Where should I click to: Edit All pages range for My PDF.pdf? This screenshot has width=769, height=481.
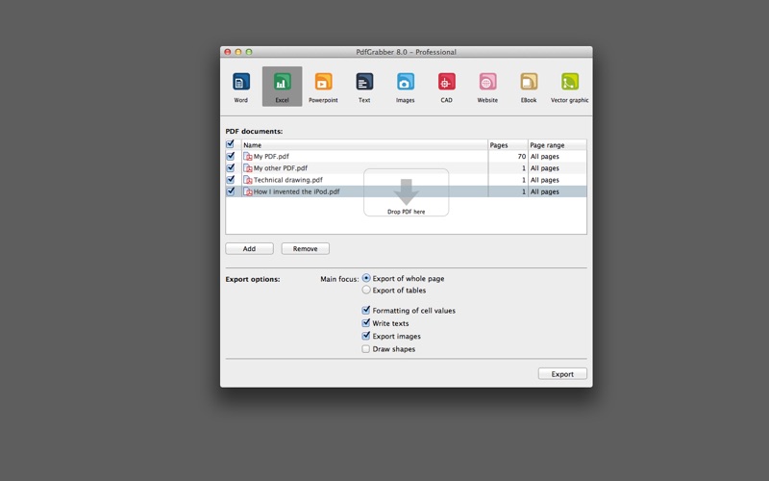544,157
